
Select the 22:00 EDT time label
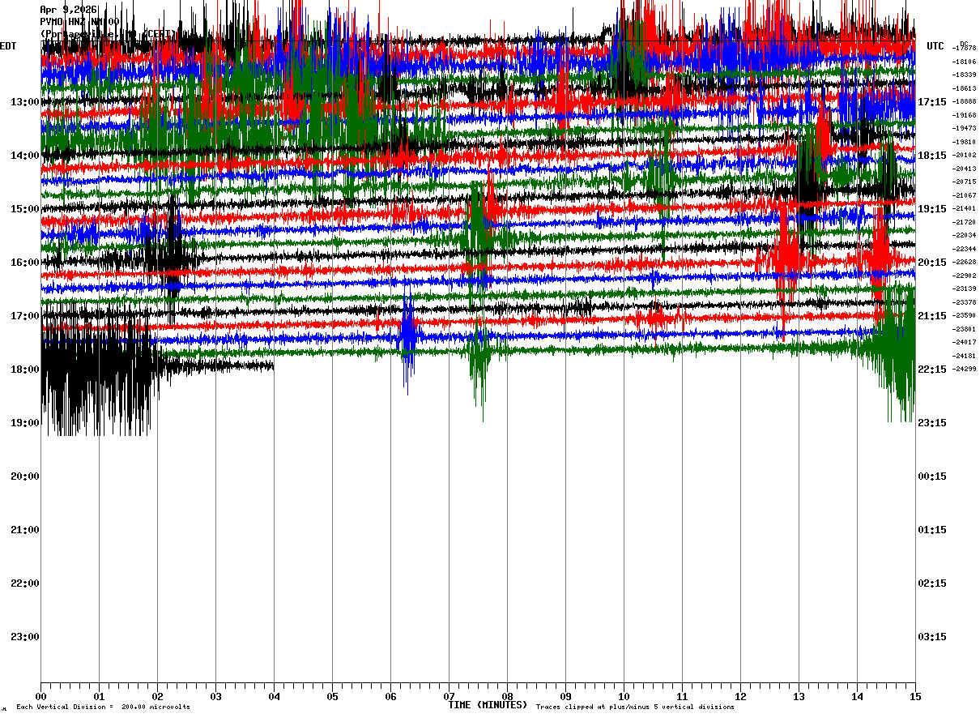pos(25,583)
